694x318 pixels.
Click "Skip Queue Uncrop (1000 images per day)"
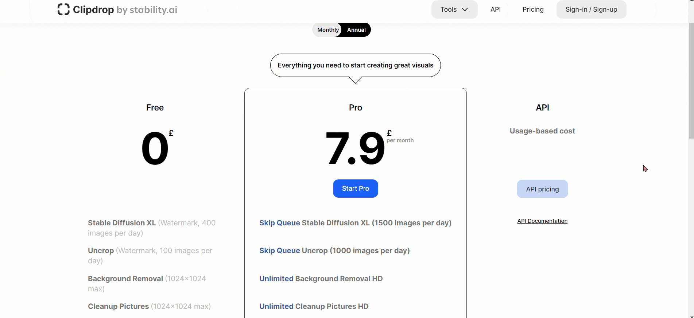click(x=334, y=251)
